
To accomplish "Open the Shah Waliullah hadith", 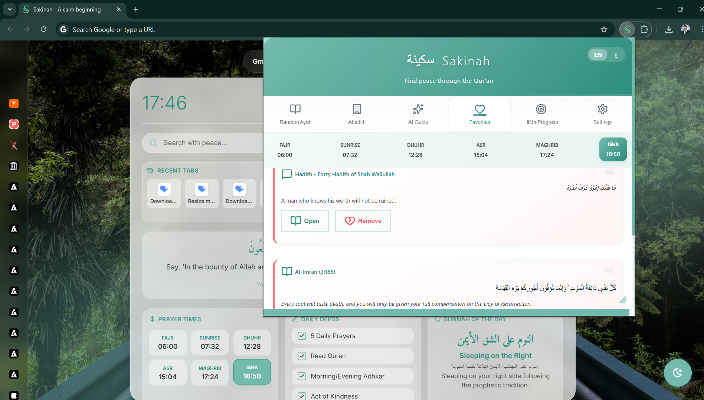I will [x=305, y=221].
